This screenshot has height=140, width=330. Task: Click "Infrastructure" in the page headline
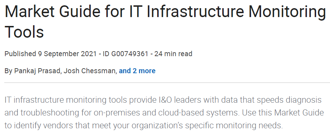pyautogui.click(x=195, y=11)
